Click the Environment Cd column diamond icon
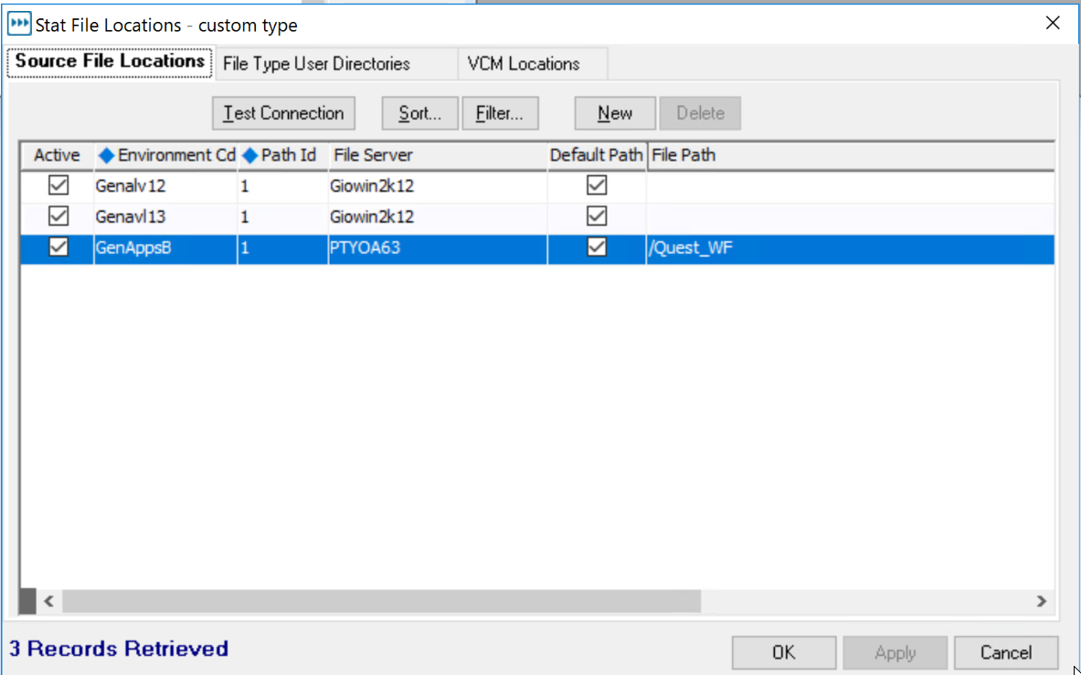The width and height of the screenshot is (1081, 675). 107,155
